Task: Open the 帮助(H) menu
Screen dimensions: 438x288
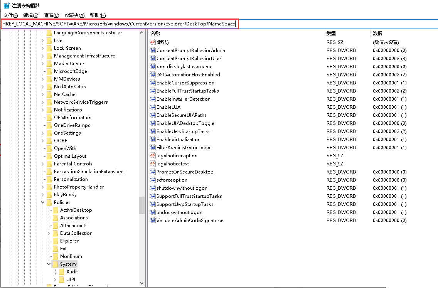Action: (98, 15)
